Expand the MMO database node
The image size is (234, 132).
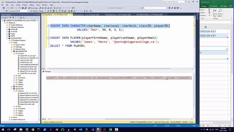[x=7, y=36]
